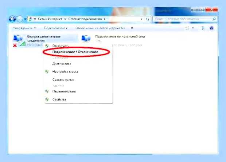Click the address bar network folder icon

coord(30,19)
